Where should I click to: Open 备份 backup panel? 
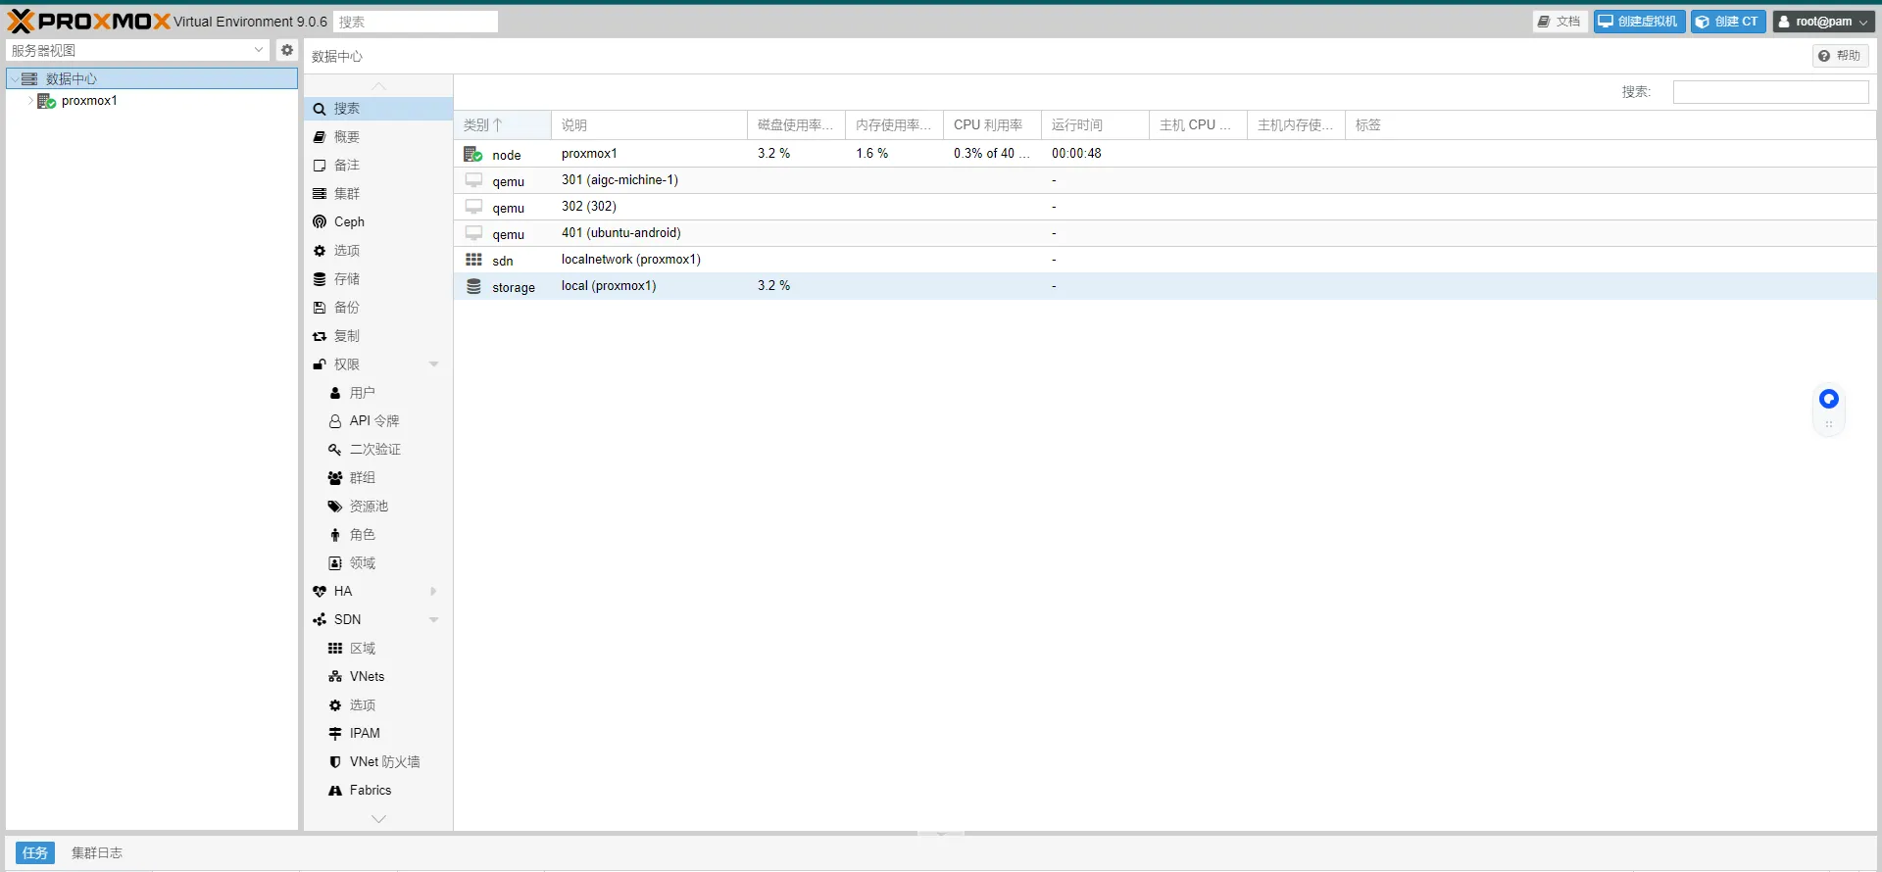(x=378, y=308)
